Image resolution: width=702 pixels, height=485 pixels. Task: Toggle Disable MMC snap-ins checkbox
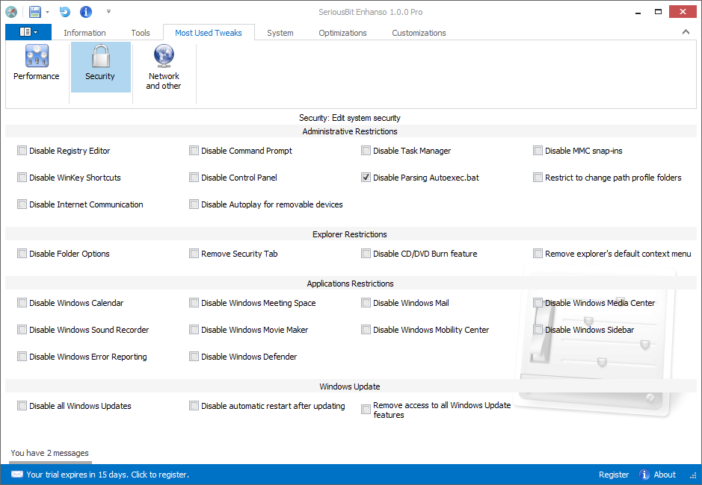click(538, 151)
